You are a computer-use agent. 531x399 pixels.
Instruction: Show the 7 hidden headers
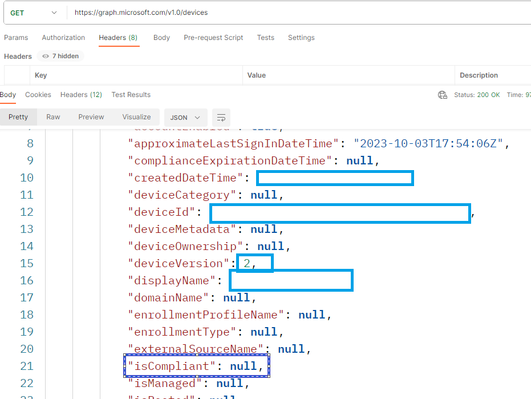pos(60,56)
